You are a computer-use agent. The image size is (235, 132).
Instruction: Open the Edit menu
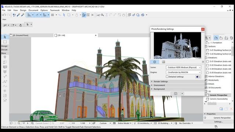(9, 10)
